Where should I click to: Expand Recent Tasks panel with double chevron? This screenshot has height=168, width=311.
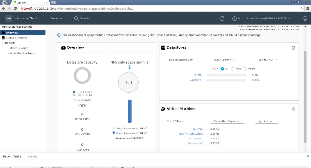click(307, 156)
